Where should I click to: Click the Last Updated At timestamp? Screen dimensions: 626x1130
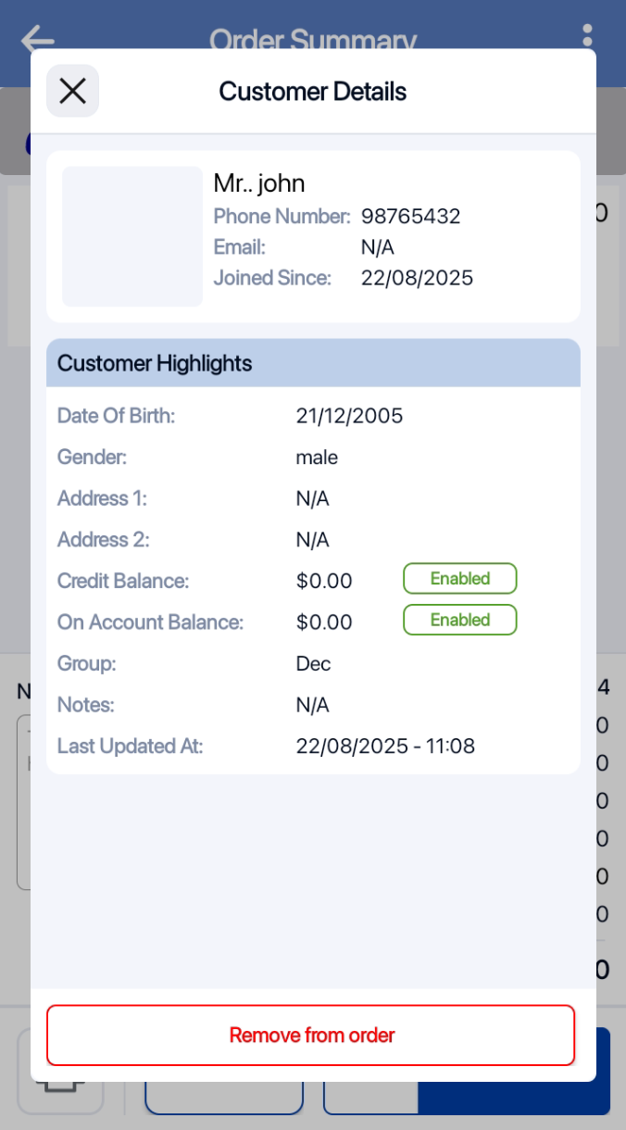[385, 747]
